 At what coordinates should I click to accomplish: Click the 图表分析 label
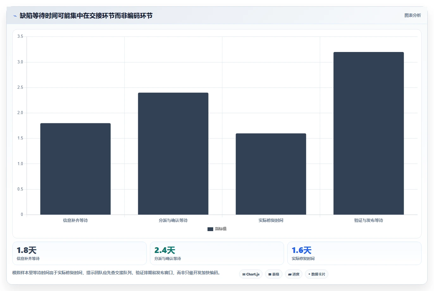coord(412,15)
